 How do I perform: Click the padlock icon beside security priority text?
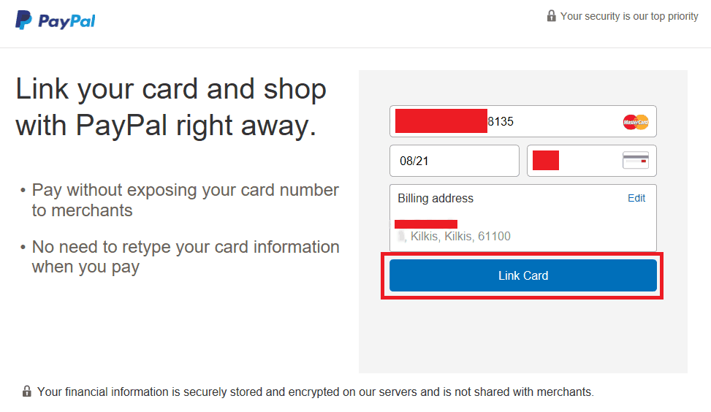(551, 16)
